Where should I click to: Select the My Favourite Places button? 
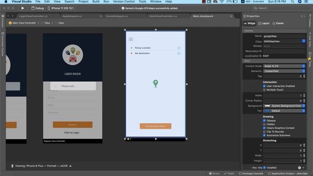pos(156,126)
